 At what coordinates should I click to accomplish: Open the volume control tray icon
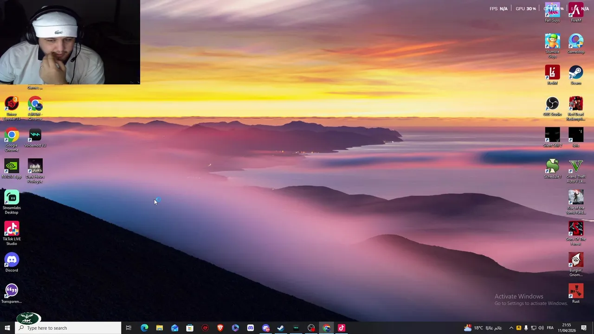pyautogui.click(x=541, y=328)
